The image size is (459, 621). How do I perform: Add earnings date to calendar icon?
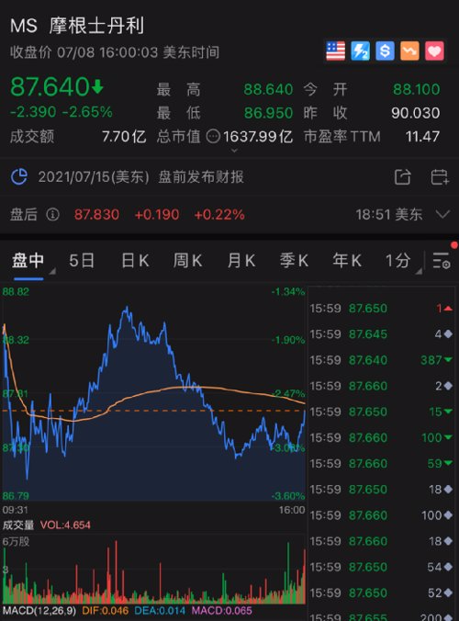pyautogui.click(x=440, y=177)
